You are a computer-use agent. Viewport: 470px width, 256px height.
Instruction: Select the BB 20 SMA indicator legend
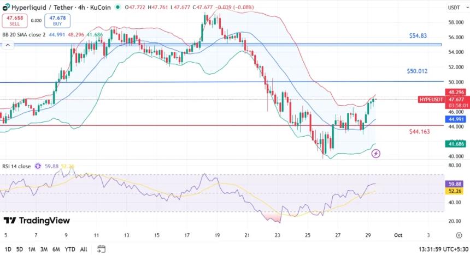23,34
